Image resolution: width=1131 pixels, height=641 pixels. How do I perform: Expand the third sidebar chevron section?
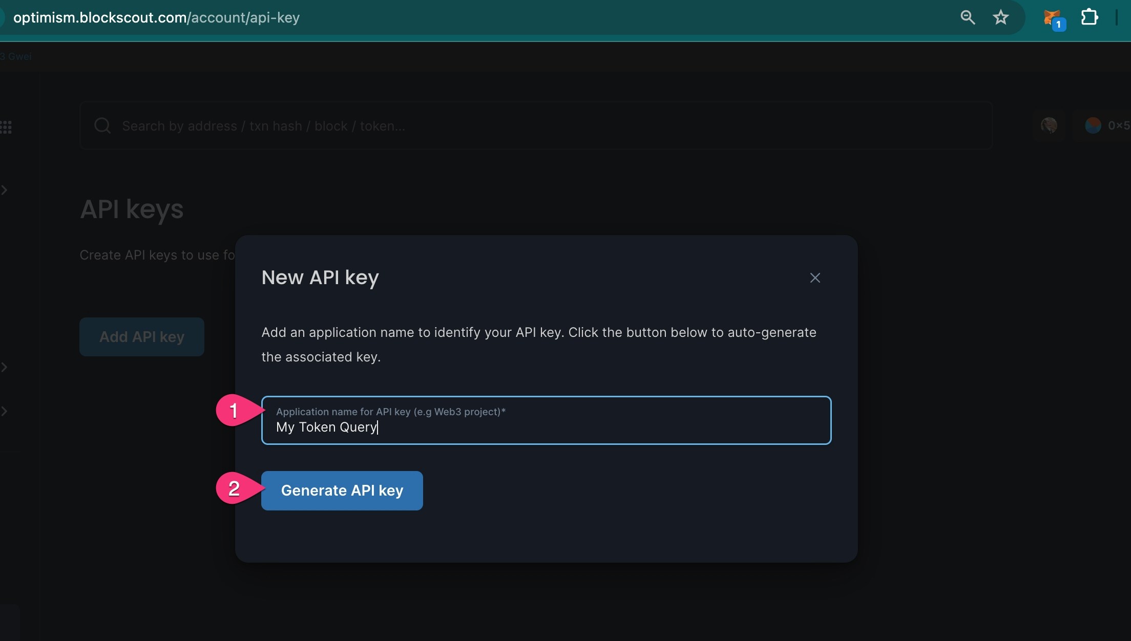[x=5, y=411]
